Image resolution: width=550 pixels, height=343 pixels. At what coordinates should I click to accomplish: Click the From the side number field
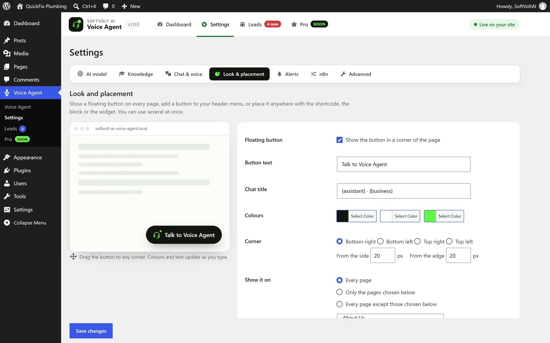pyautogui.click(x=383, y=256)
